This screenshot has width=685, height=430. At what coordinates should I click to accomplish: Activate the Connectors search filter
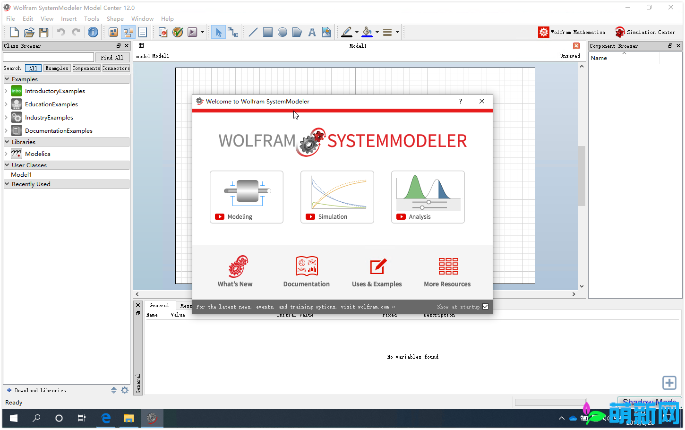[116, 68]
